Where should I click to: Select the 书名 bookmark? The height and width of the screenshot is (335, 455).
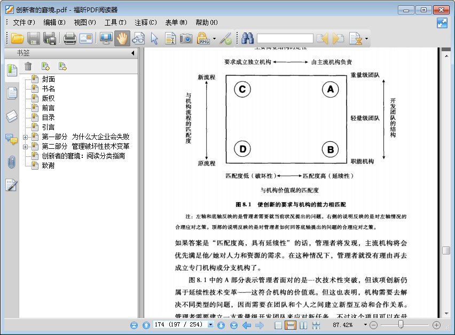pyautogui.click(x=48, y=89)
